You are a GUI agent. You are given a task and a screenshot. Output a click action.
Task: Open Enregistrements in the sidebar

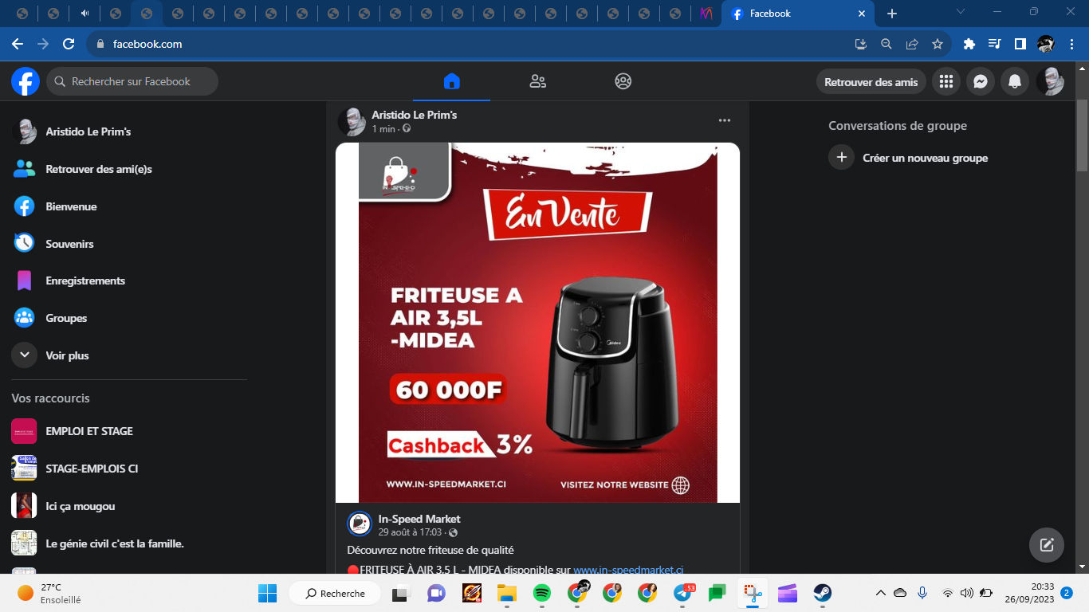tap(85, 280)
